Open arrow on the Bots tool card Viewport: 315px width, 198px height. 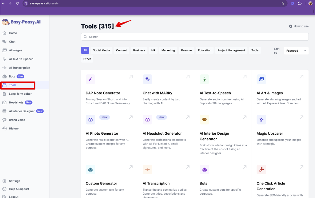[245, 167]
